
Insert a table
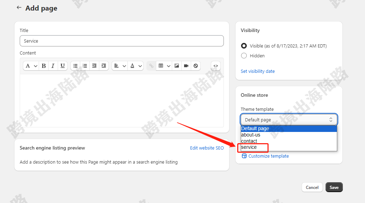pyautogui.click(x=161, y=66)
